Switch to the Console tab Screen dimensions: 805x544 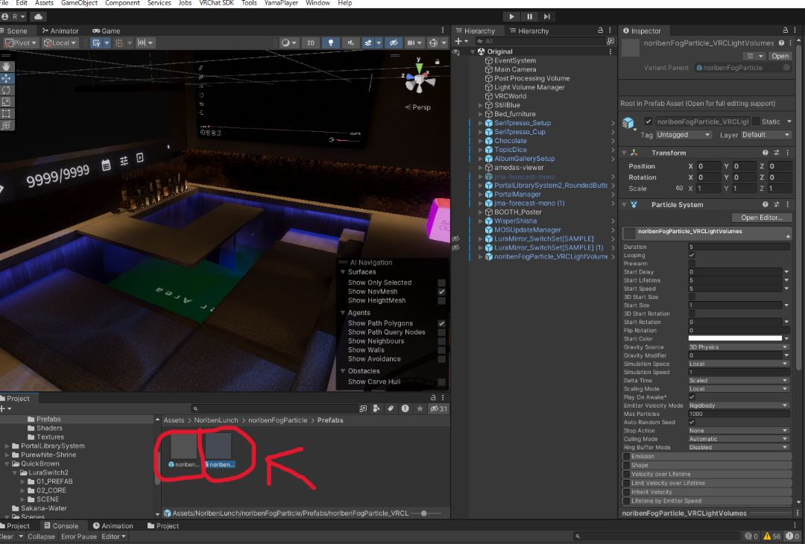(60, 525)
